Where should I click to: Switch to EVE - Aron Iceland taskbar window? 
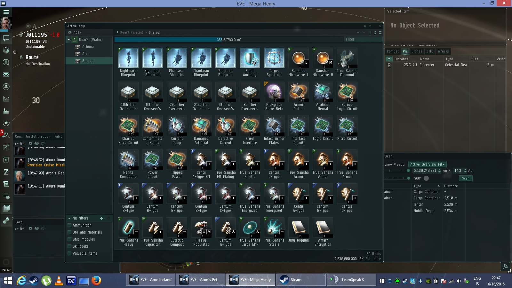point(151,280)
